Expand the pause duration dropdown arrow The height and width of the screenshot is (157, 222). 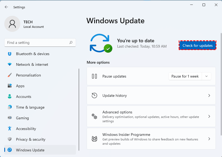pyautogui.click(x=206, y=76)
